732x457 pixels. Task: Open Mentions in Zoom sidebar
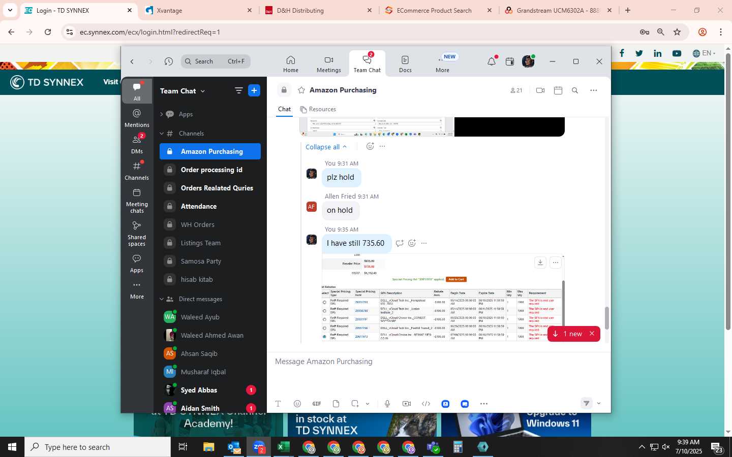tap(137, 118)
